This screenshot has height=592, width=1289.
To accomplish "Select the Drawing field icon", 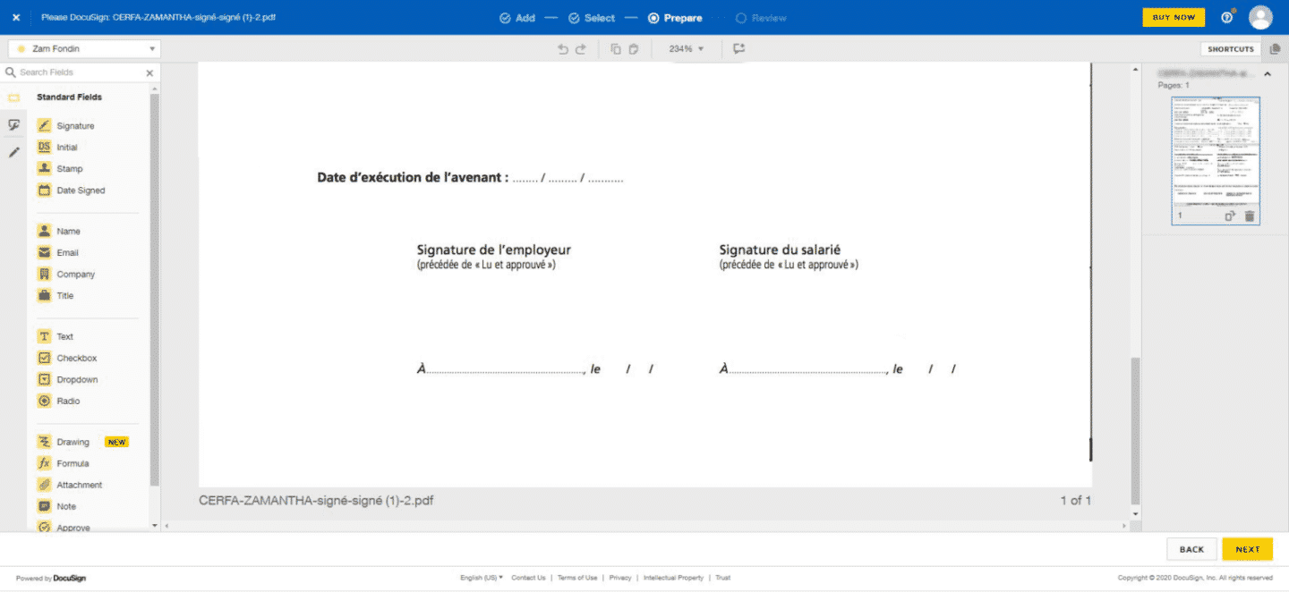I will tap(44, 442).
